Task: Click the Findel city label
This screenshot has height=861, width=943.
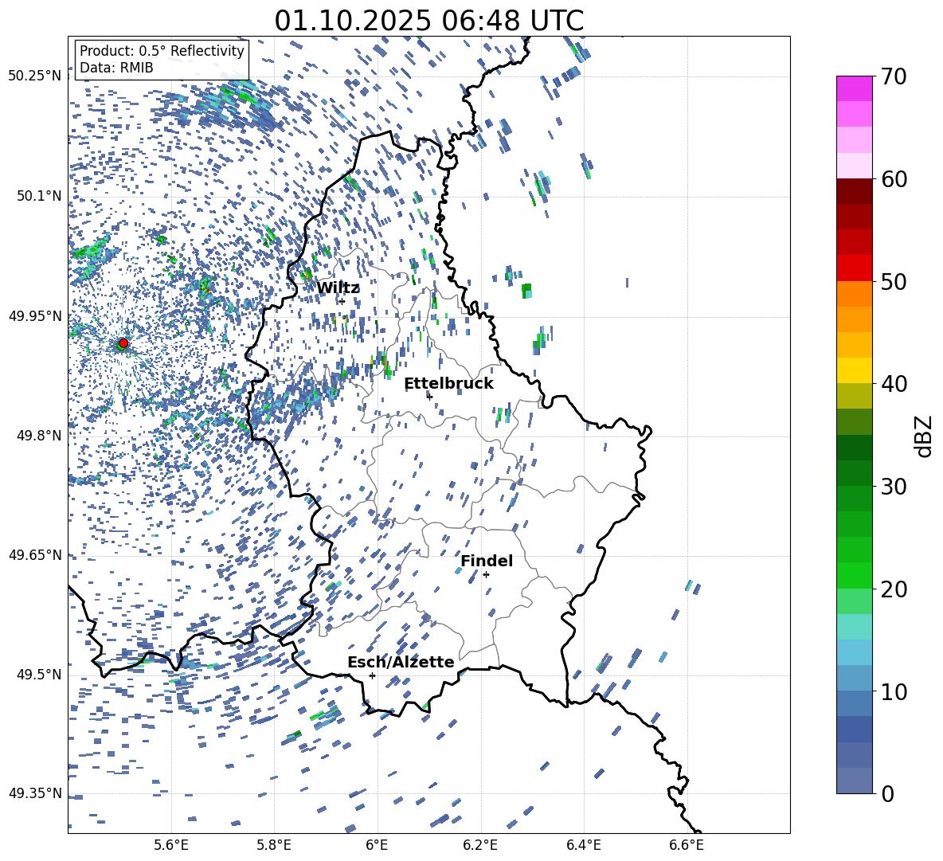Action: click(x=487, y=562)
